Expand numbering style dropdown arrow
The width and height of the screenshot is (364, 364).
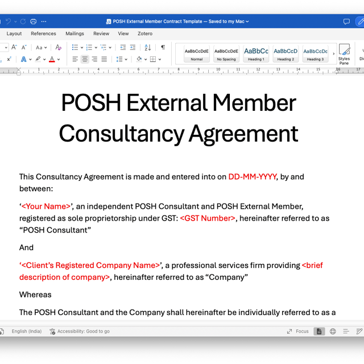tap(96, 48)
